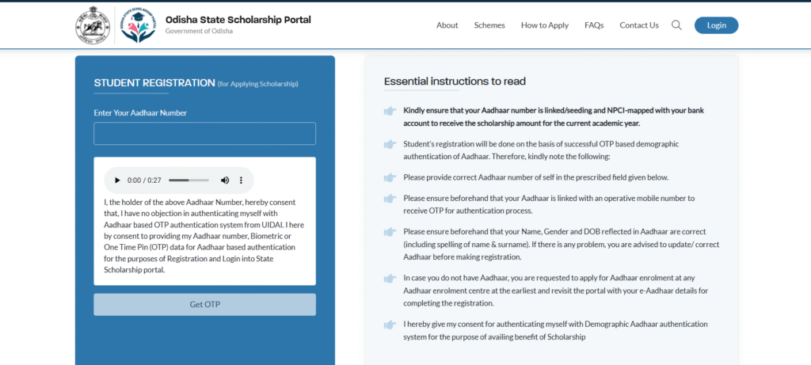Open the About menu item
Screen dimensions: 811x365
[447, 25]
